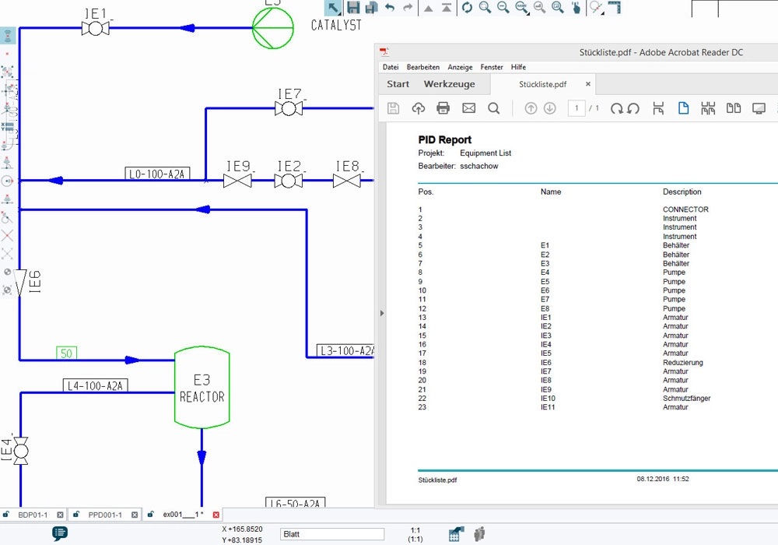The image size is (778, 545).
Task: Close the ex001___1 tab with red X
Action: (216, 515)
